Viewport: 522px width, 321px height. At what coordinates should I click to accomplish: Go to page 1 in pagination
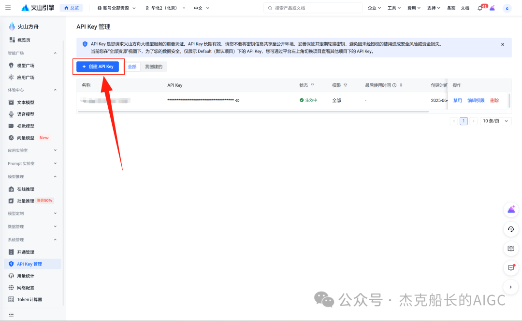464,121
